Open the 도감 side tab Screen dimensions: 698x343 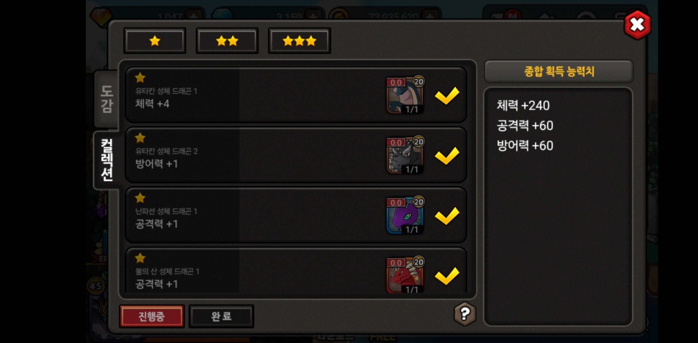(x=106, y=99)
